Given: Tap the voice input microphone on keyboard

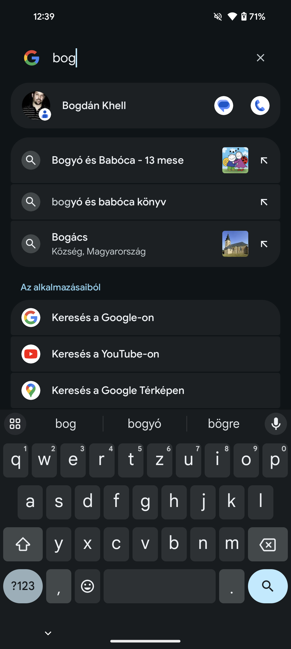Looking at the screenshot, I should coord(276,424).
